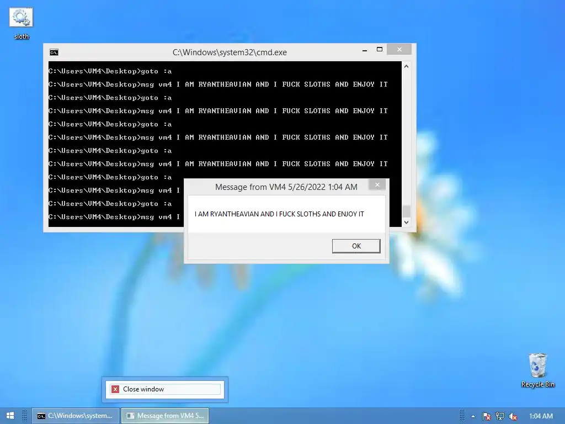
Task: Switch to the cmd.exe taskbar button
Action: (x=75, y=416)
